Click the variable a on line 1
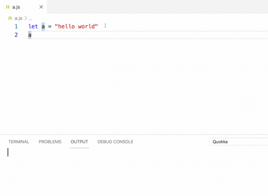The image size is (268, 196). click(x=43, y=26)
